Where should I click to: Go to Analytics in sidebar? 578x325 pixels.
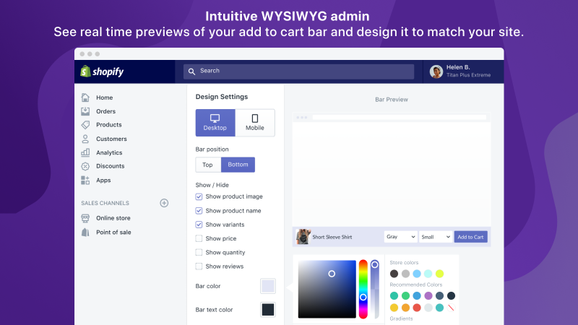pos(109,152)
